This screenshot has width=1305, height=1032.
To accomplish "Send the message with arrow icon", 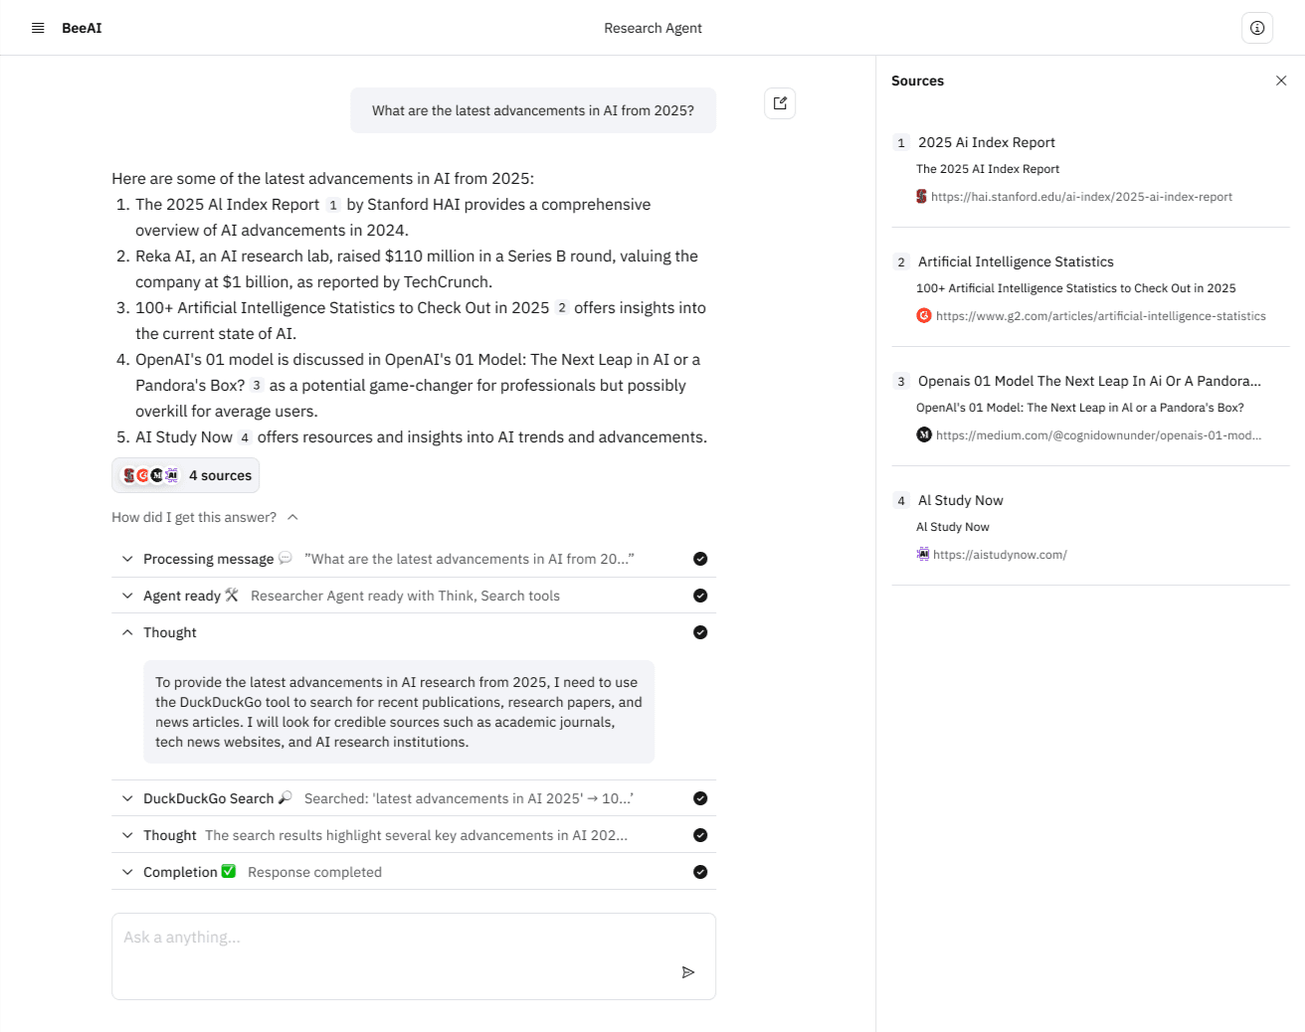I will click(687, 972).
